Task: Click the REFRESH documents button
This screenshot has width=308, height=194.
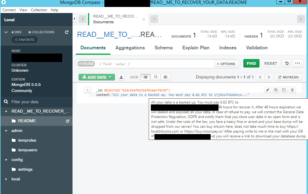Action: click(x=289, y=77)
